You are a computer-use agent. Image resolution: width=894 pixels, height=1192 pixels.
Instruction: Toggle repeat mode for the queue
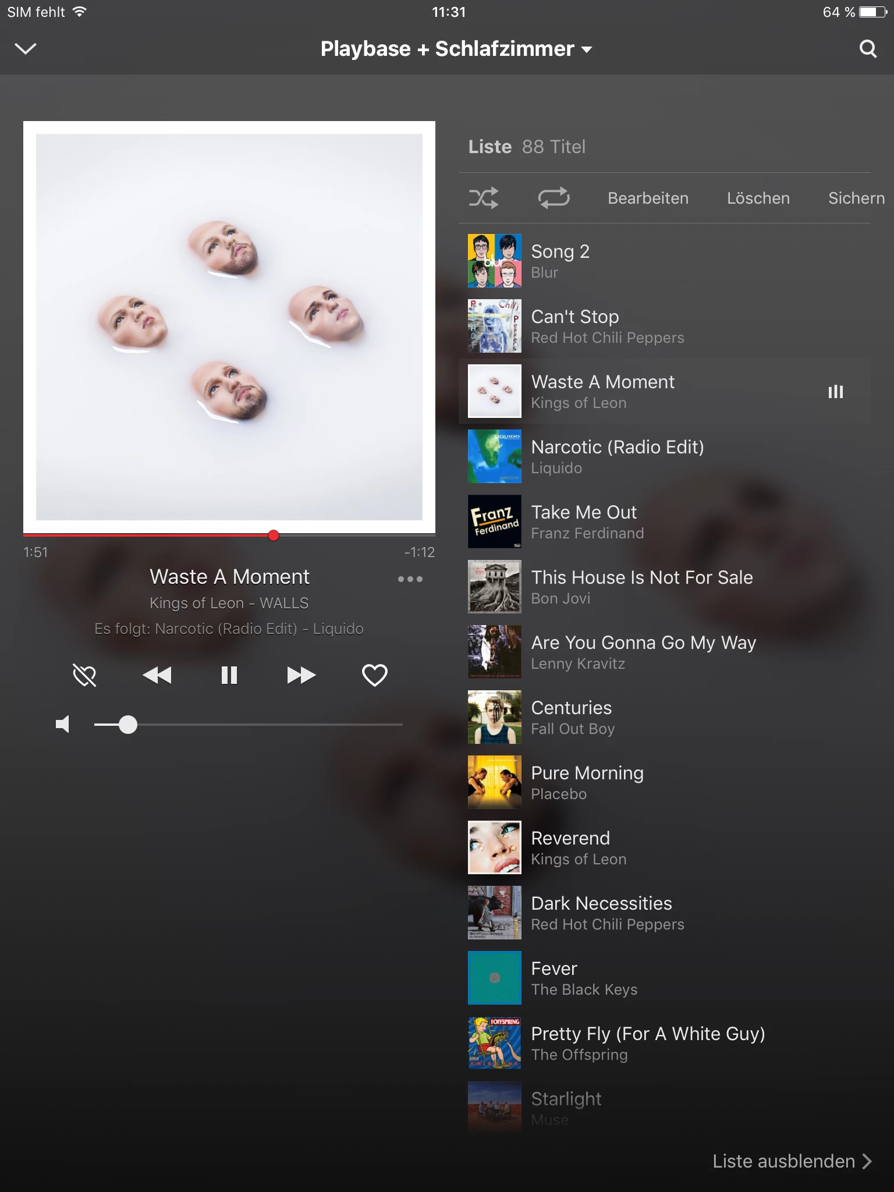[554, 198]
